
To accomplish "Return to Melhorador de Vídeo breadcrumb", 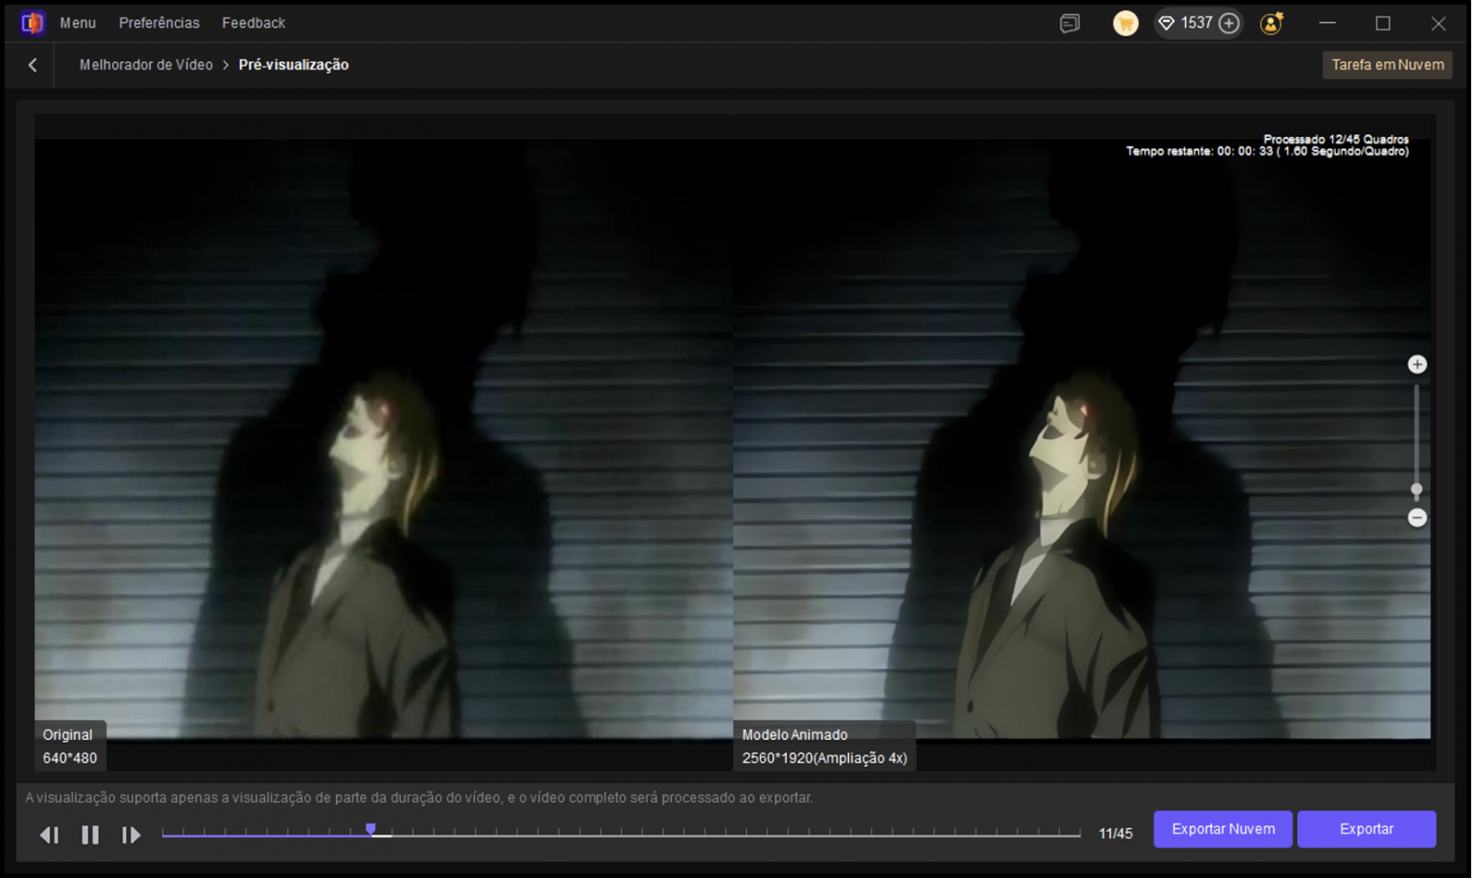I will [146, 65].
